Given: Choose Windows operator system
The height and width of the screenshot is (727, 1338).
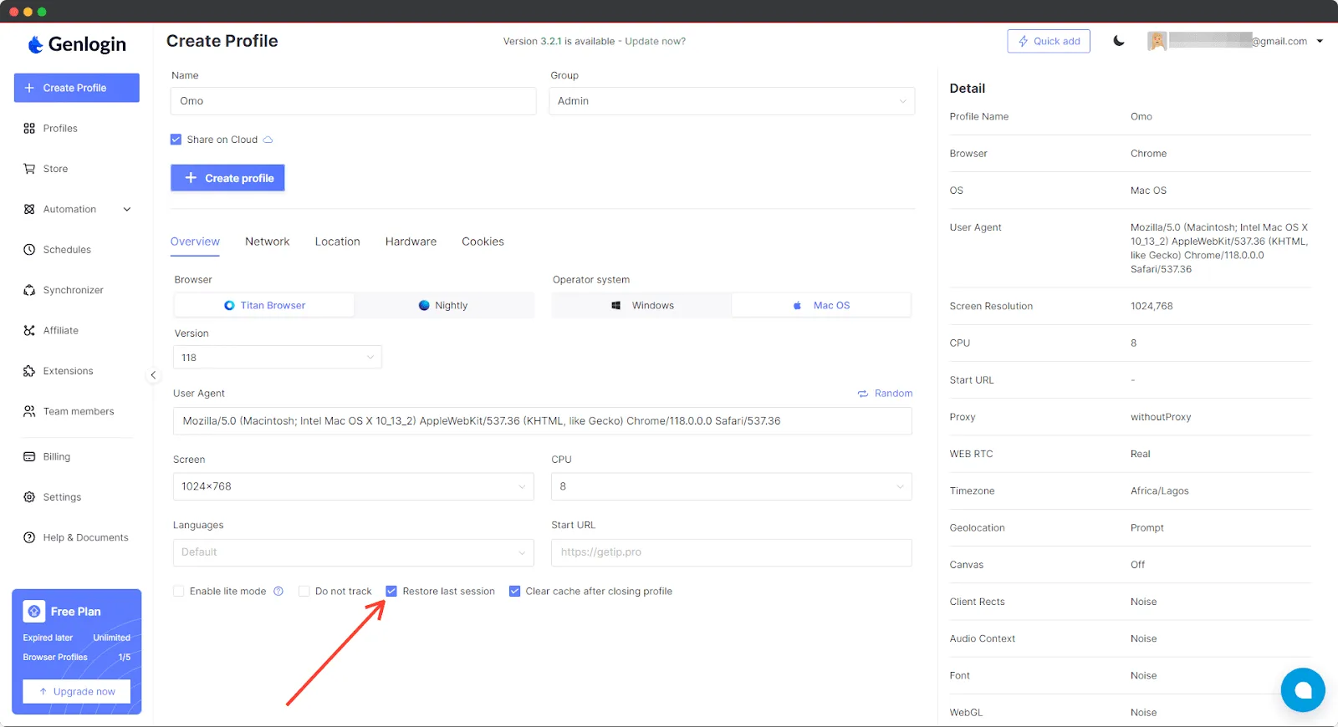Looking at the screenshot, I should (642, 305).
